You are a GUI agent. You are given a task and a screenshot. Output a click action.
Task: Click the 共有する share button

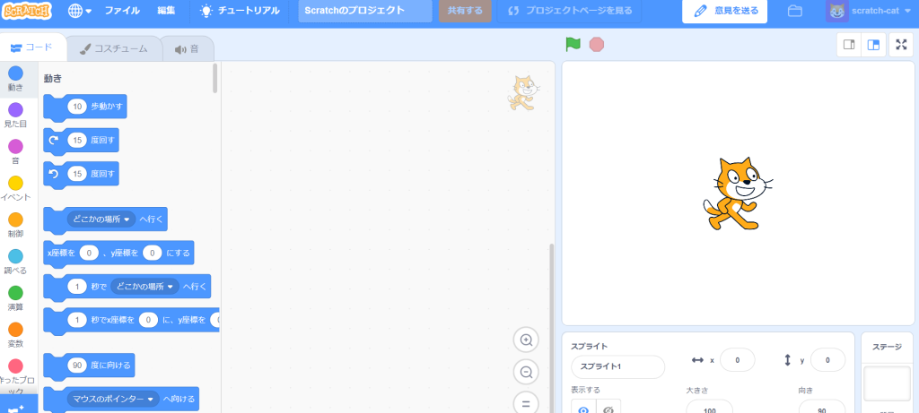coord(466,11)
